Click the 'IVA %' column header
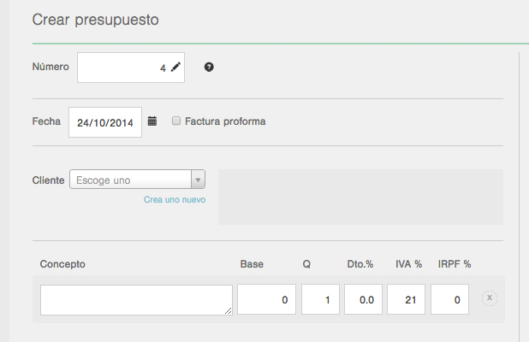The height and width of the screenshot is (342, 529). [408, 264]
